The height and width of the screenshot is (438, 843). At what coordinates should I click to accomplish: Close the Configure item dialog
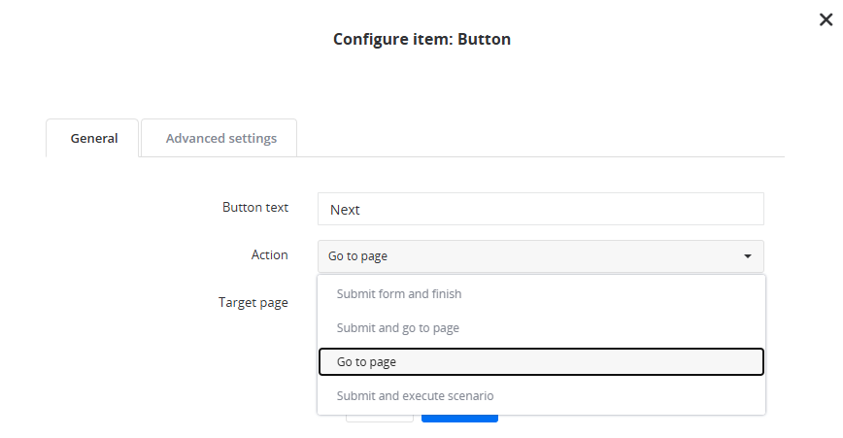pyautogui.click(x=826, y=19)
